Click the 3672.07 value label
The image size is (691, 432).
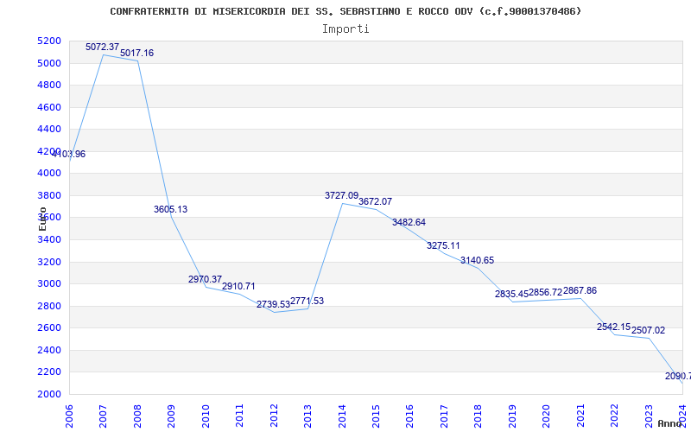point(375,202)
